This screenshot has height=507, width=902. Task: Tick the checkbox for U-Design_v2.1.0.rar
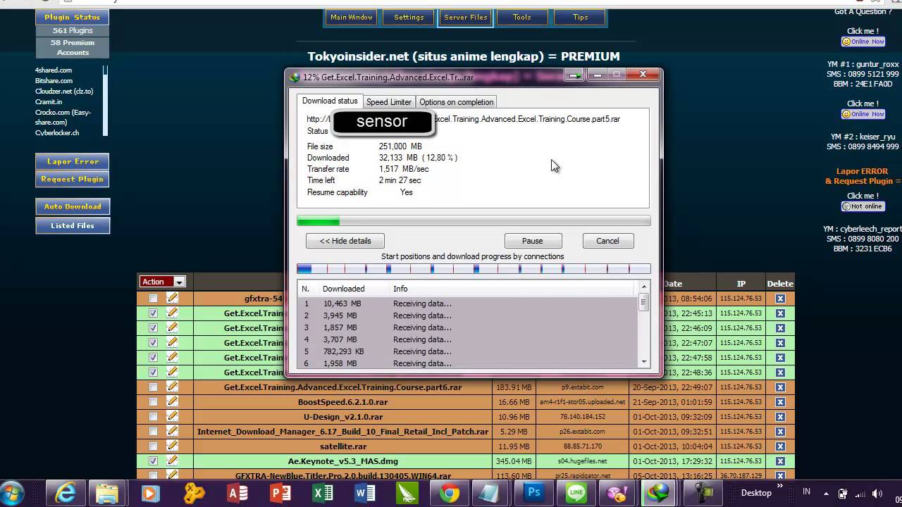point(153,417)
